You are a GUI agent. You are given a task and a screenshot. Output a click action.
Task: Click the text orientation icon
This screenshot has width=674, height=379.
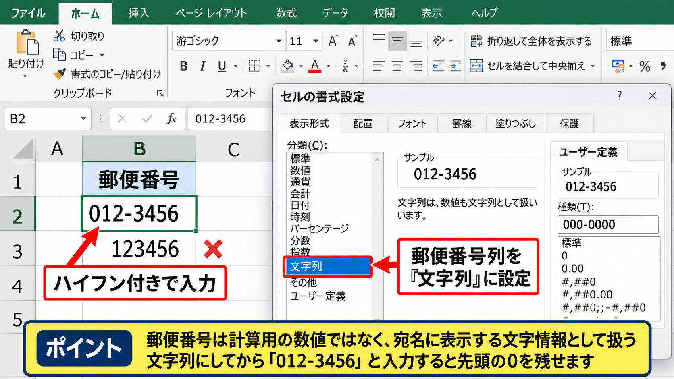439,41
